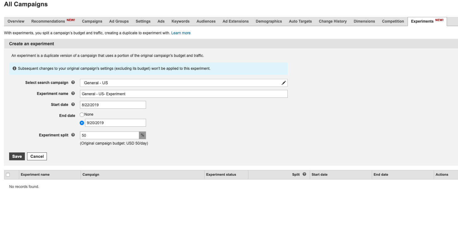Click help icon beside Start date label
The height and width of the screenshot is (237, 458).
pos(73,104)
